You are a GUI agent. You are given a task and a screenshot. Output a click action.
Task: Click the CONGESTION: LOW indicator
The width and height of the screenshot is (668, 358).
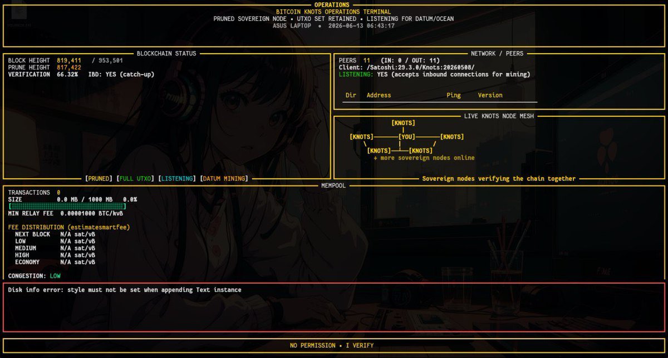coord(34,276)
